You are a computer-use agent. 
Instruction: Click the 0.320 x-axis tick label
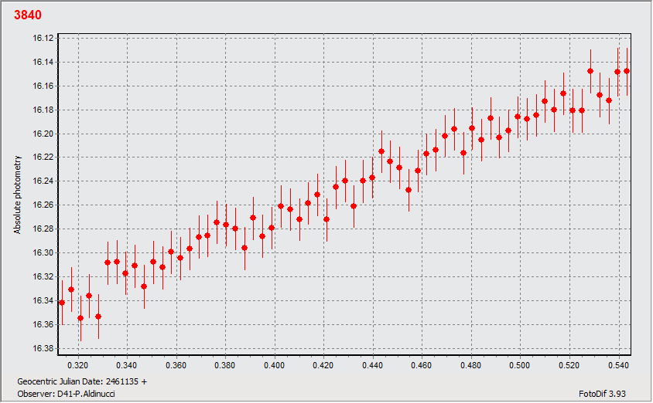click(x=78, y=364)
